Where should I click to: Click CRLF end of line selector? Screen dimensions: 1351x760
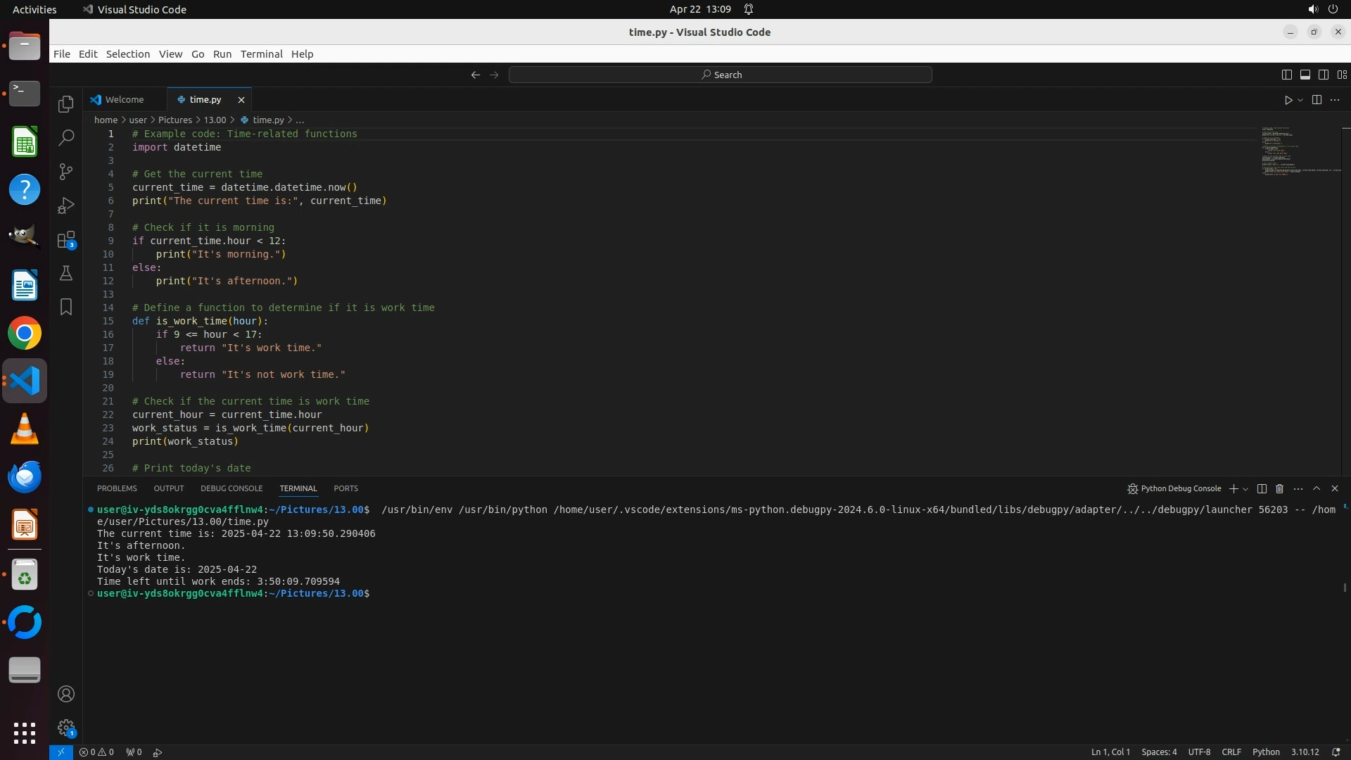(1231, 752)
